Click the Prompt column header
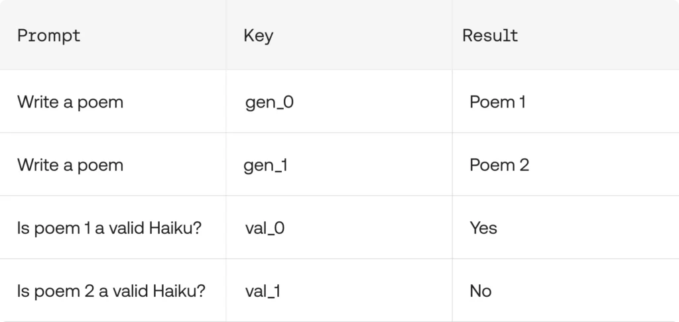The height and width of the screenshot is (322, 679). tap(49, 36)
